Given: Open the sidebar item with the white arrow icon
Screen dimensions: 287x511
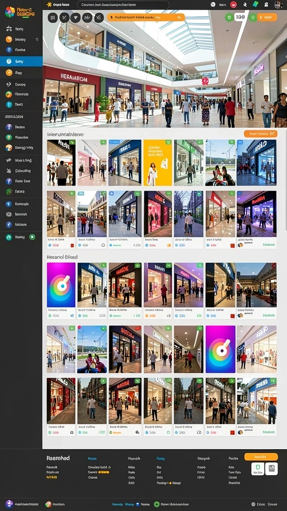Looking at the screenshot, I should coord(21,84).
